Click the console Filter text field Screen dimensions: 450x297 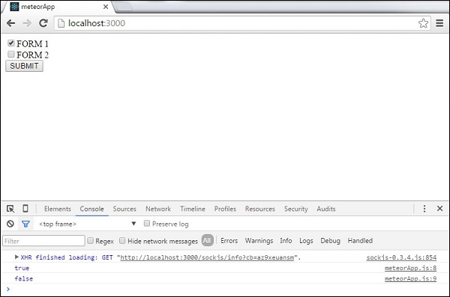point(43,241)
